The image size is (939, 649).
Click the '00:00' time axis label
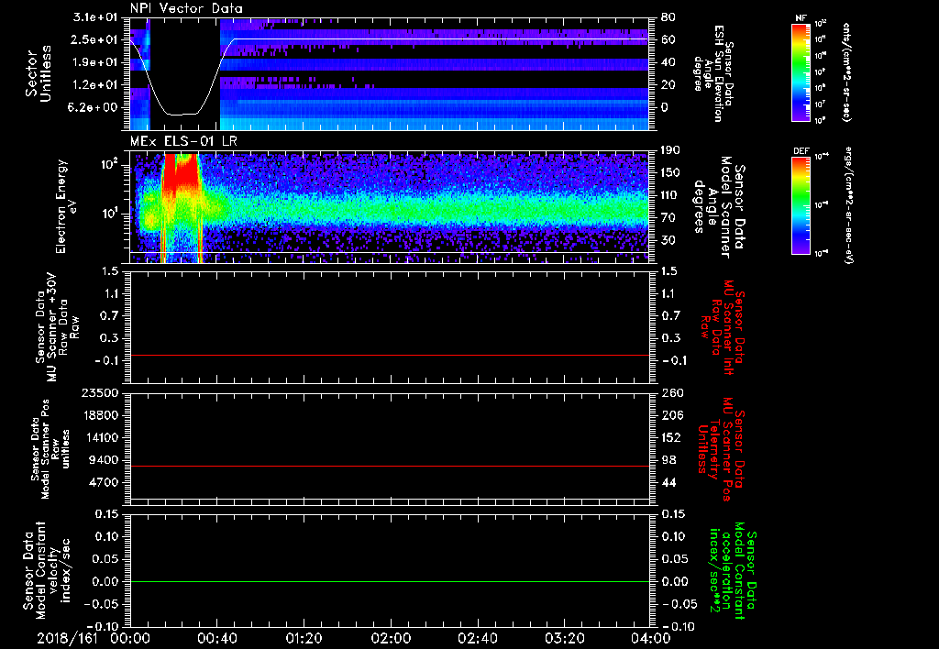tap(130, 638)
